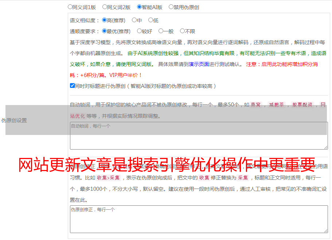Click the 伪原创设置 label
The image size is (332, 240).
(14, 120)
